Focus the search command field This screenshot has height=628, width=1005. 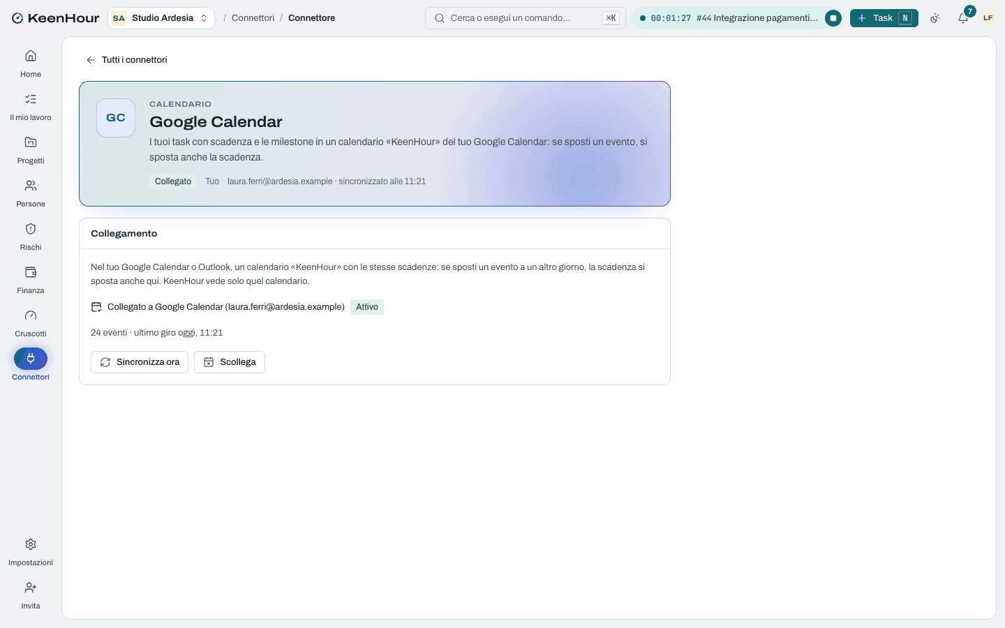(x=526, y=18)
